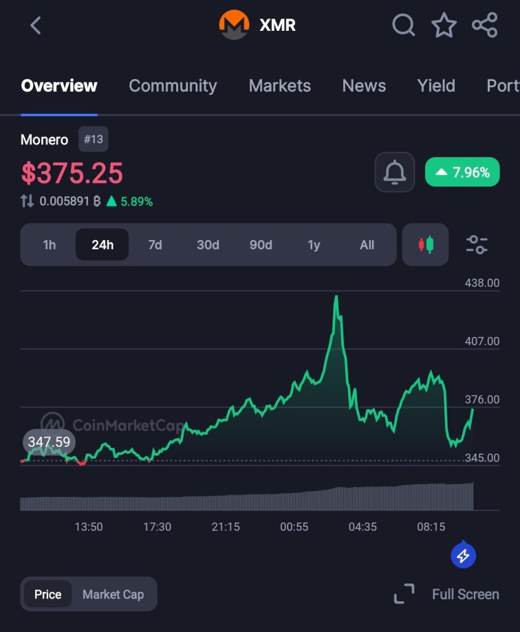Select the All chart range
Screen dimensions: 520x632
click(367, 244)
